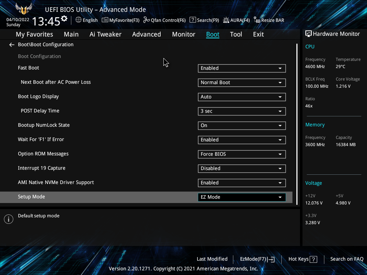
Task: Click the 04/10/2022 date text
Action: click(x=18, y=20)
